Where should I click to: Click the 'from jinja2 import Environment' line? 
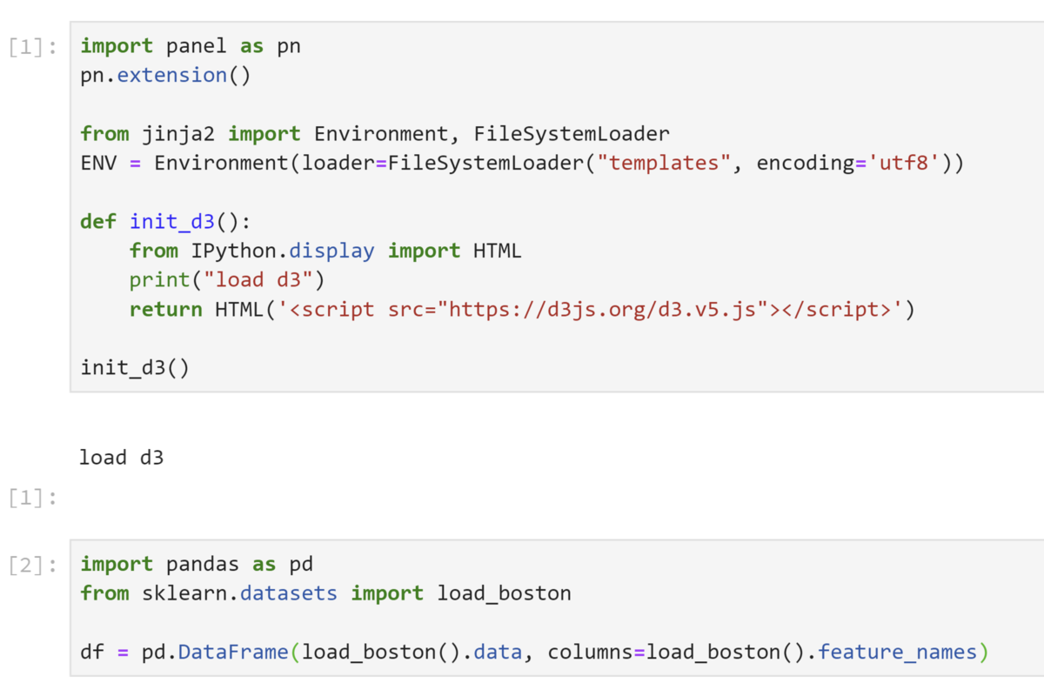click(375, 134)
